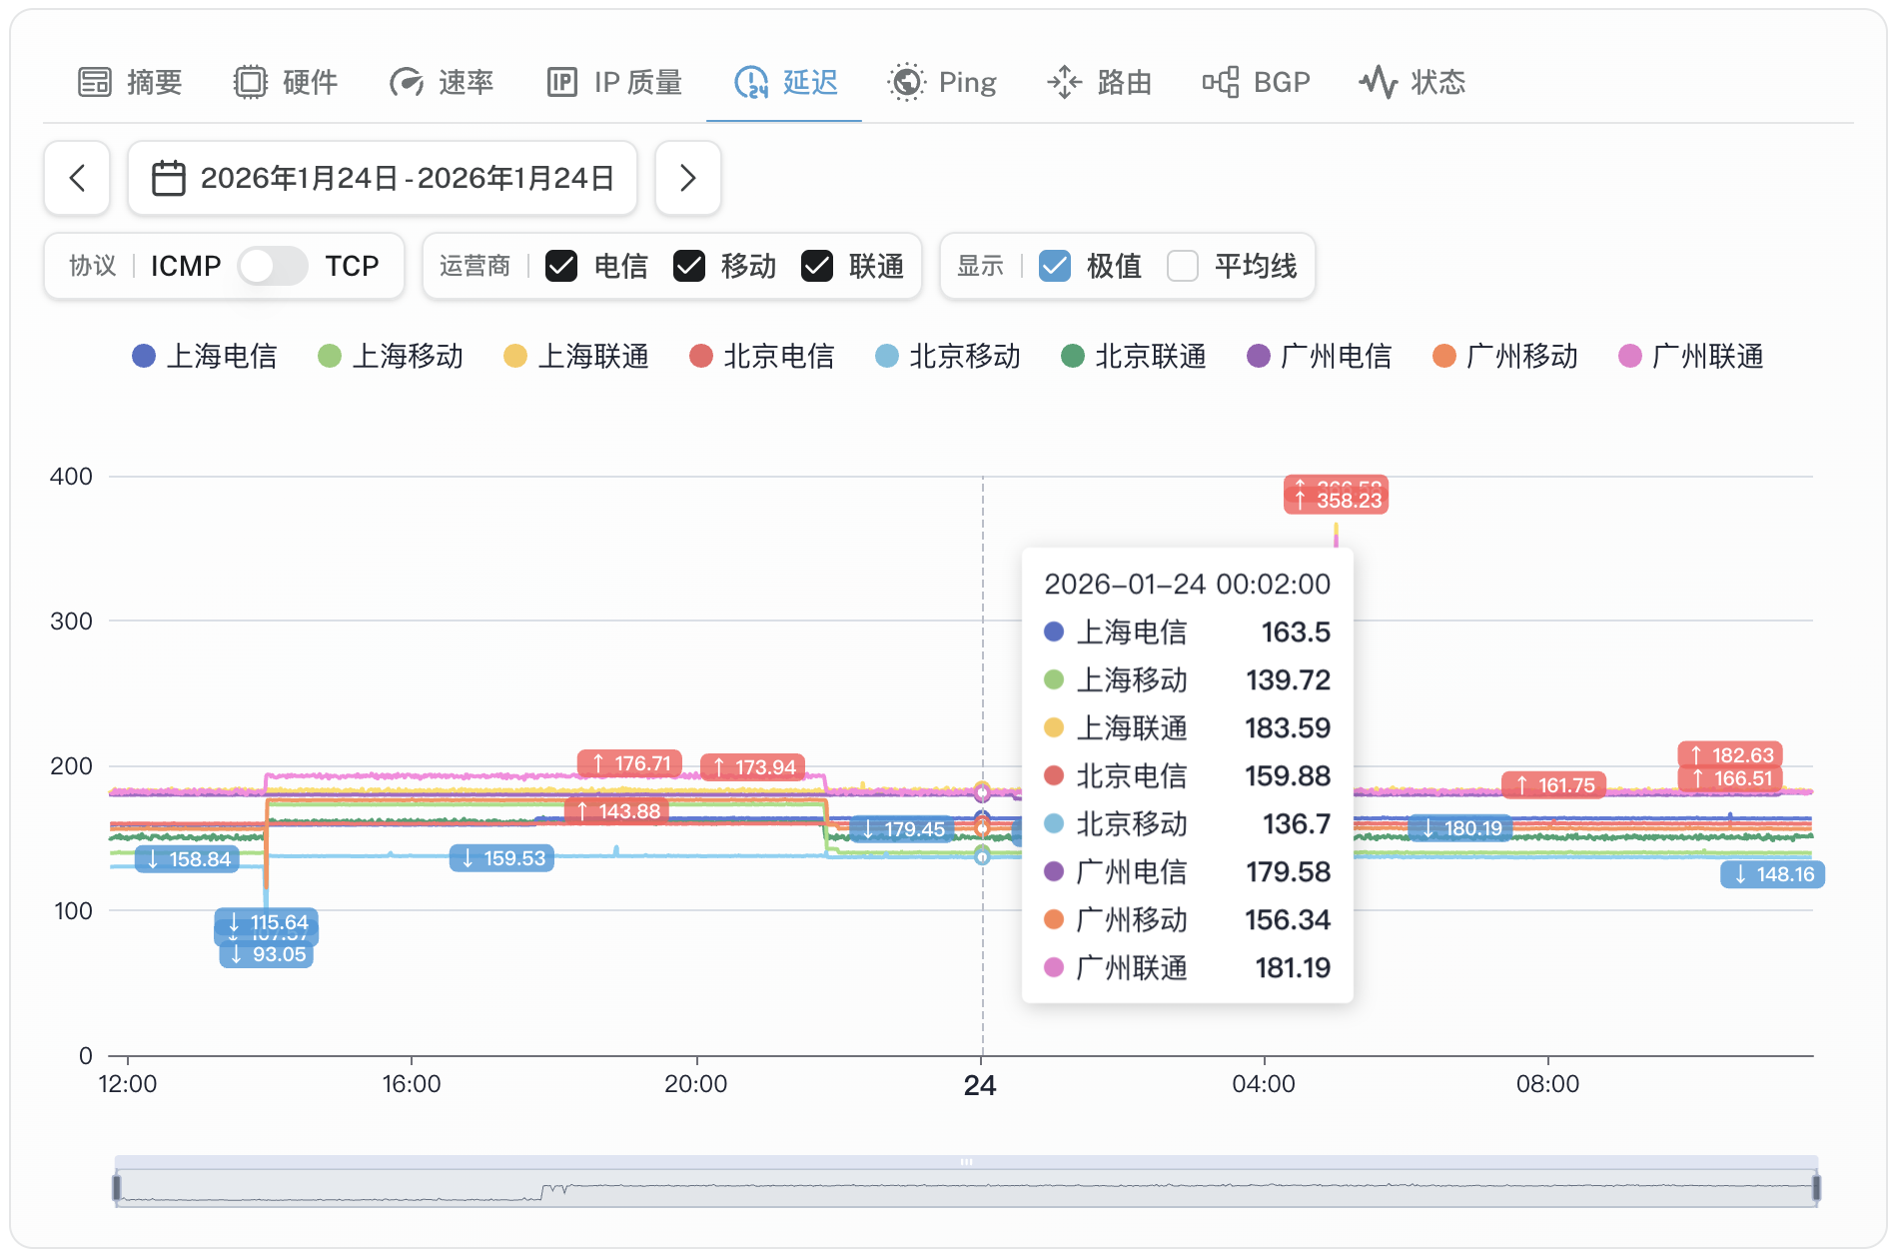
Task: Click the zoom range slider overview bar
Action: coord(966,1187)
